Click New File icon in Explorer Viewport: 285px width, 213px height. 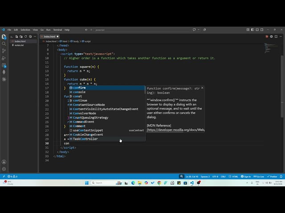point(16,36)
